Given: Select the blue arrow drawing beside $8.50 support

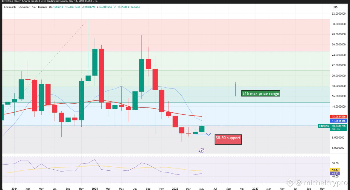Looking at the screenshot, I should coord(203,134).
